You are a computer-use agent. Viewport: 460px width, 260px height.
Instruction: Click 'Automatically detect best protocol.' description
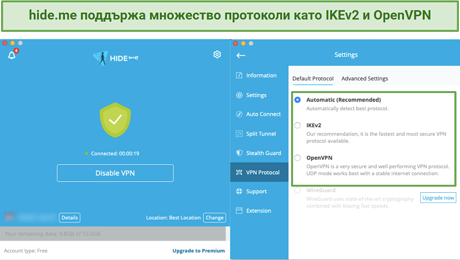pyautogui.click(x=348, y=109)
